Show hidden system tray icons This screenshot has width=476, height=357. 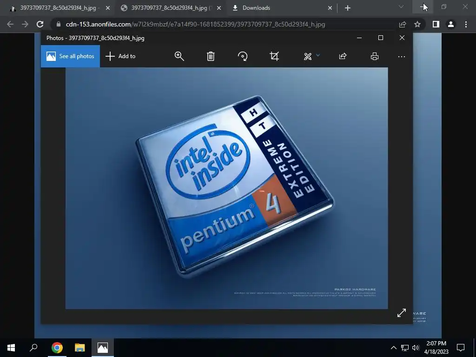(x=393, y=348)
